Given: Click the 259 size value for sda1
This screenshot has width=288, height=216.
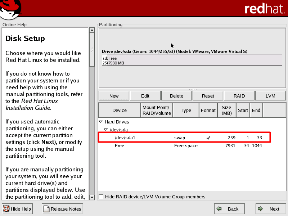Looking at the screenshot, I should [231, 138].
